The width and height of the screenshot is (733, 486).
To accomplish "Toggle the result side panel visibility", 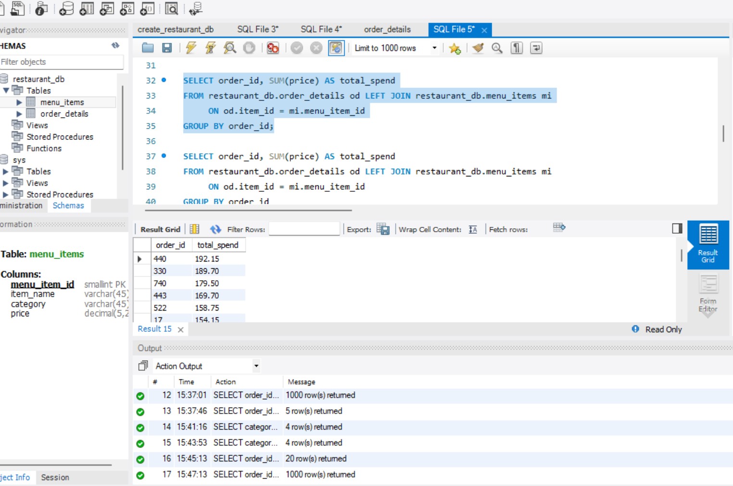I will (677, 228).
